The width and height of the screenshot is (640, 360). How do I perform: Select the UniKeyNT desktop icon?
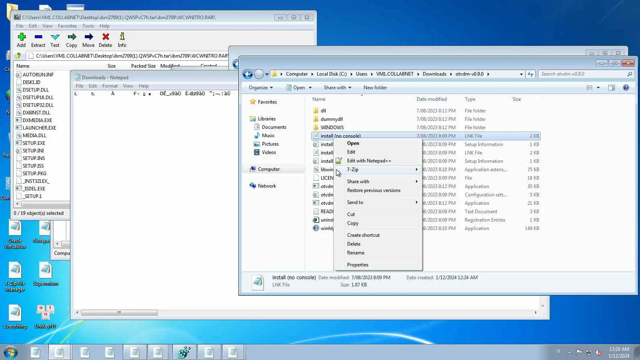(x=45, y=317)
